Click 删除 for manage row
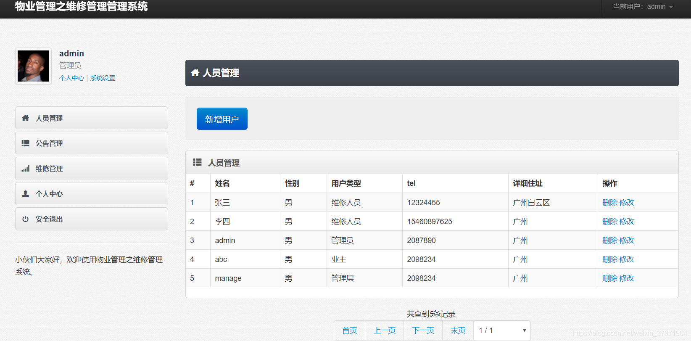Image resolution: width=691 pixels, height=341 pixels. coord(610,278)
